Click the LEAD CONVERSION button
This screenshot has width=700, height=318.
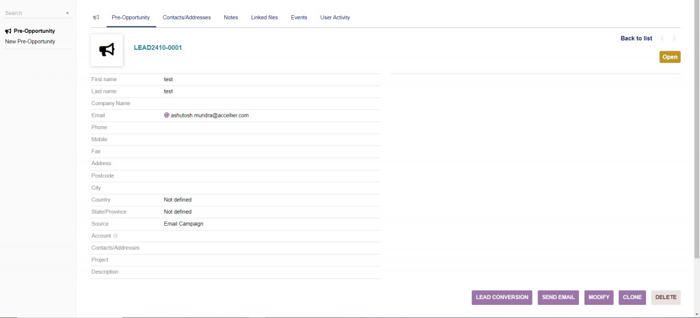(x=502, y=298)
